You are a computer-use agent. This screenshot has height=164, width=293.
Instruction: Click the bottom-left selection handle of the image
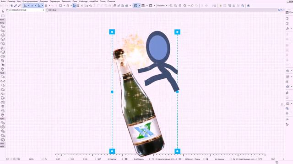coord(112,151)
